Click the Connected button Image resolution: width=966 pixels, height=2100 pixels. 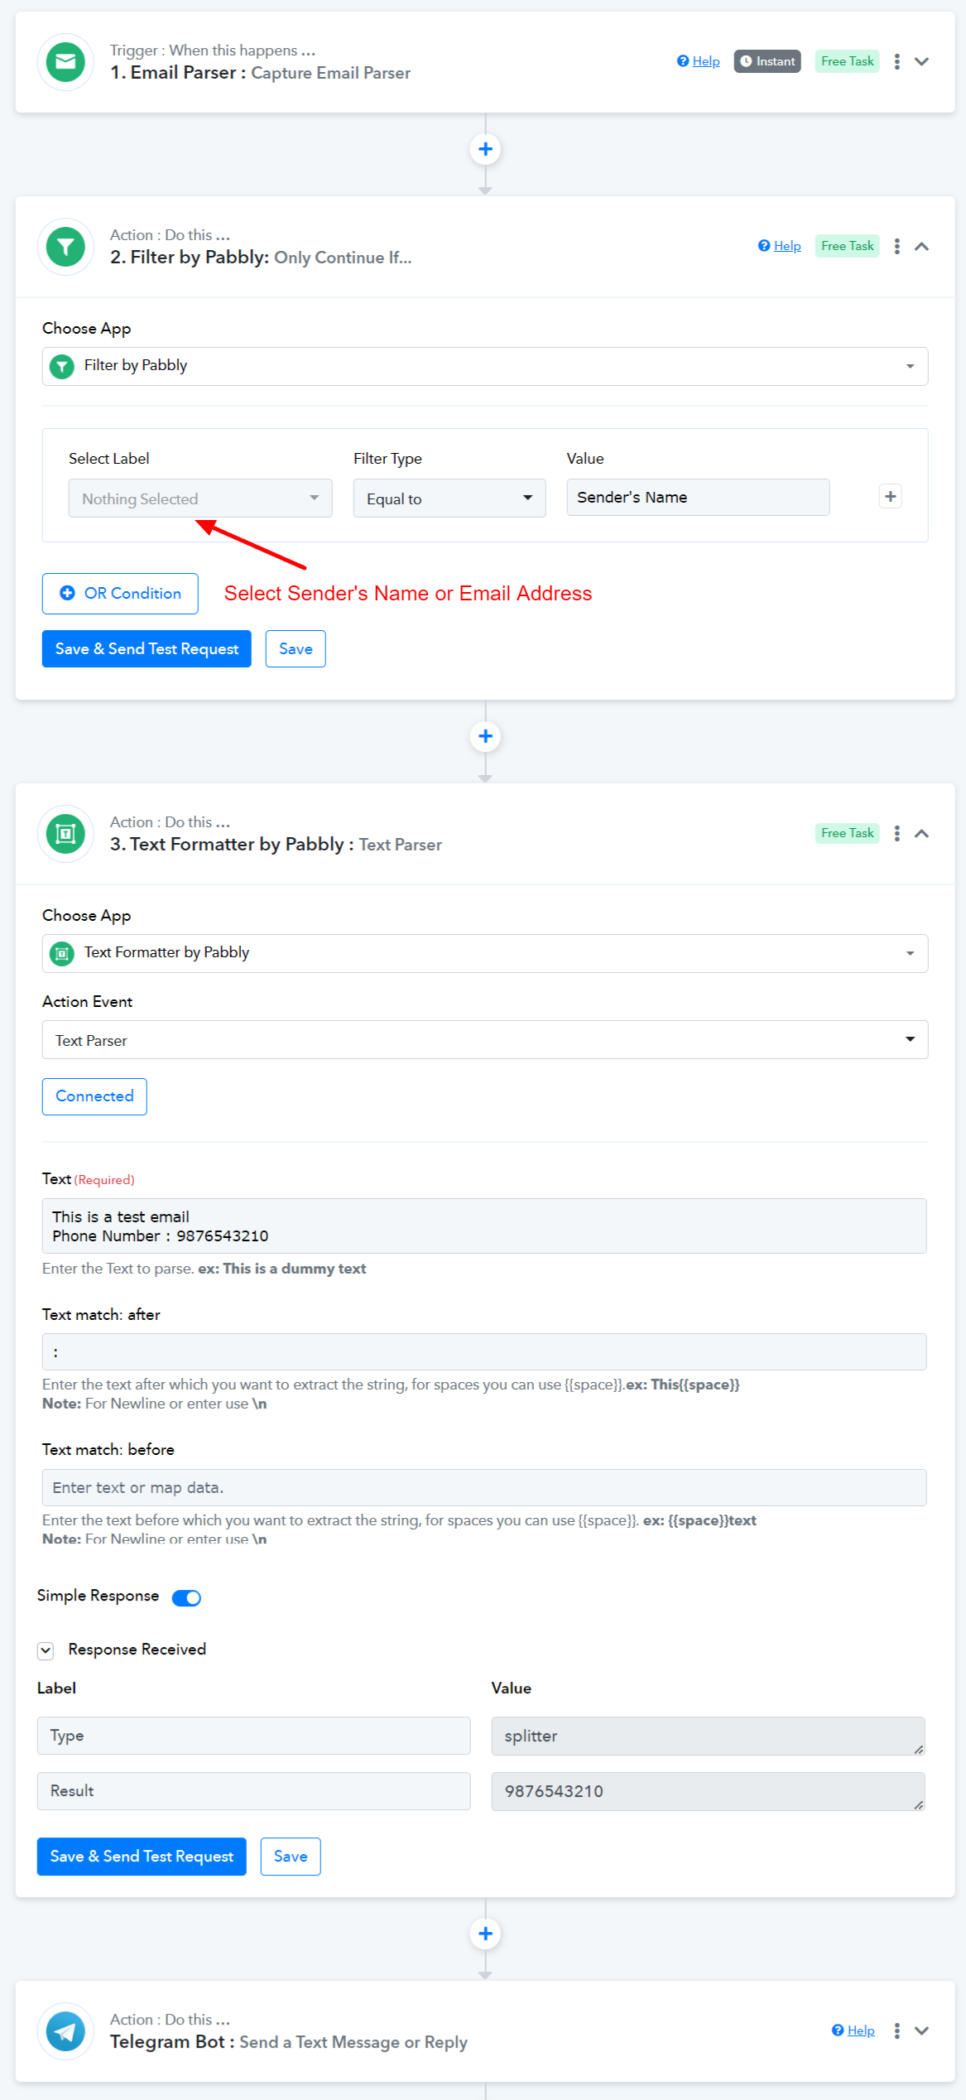click(94, 1096)
